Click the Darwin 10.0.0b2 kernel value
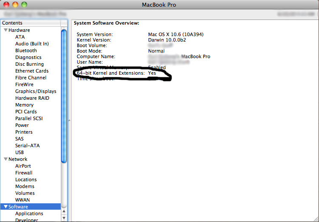The width and height of the screenshot is (319, 222). [167, 40]
